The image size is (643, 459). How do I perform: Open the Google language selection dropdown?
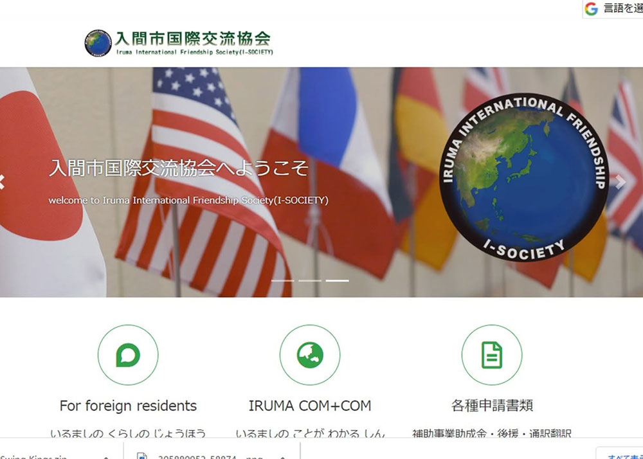coord(613,8)
